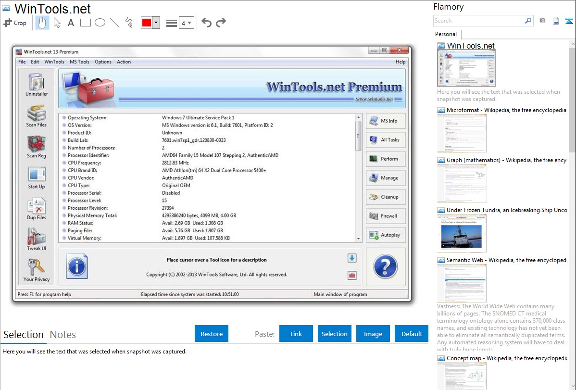Open the Help menu
The image size is (576, 390).
coord(401,62)
